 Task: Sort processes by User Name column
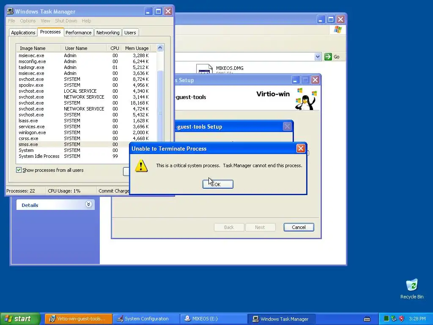pyautogui.click(x=84, y=48)
